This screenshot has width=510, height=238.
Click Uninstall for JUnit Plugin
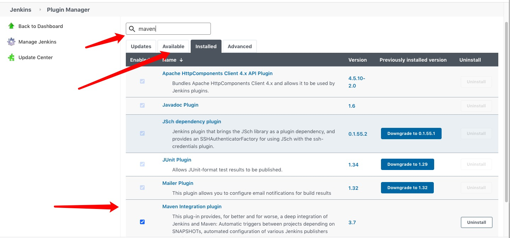pyautogui.click(x=476, y=164)
